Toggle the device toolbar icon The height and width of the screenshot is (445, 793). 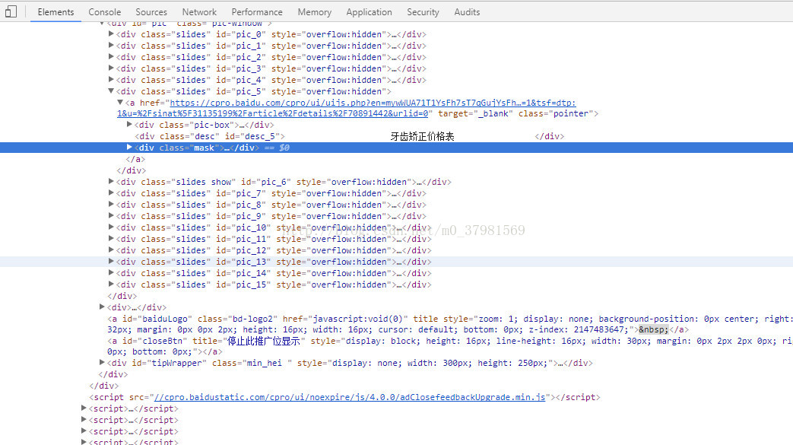pos(11,11)
